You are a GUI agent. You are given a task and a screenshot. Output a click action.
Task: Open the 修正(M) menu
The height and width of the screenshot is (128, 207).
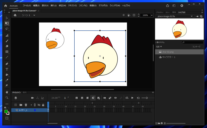coord(62,5)
